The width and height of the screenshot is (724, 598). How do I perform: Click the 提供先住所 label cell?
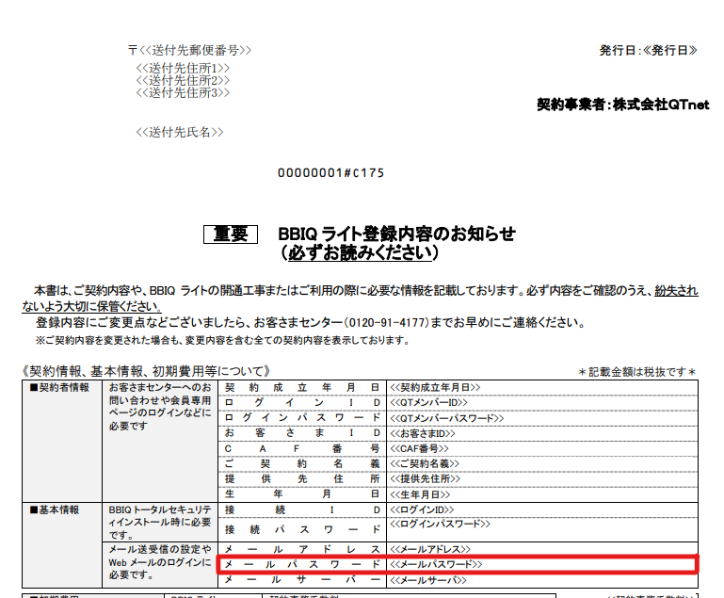302,478
